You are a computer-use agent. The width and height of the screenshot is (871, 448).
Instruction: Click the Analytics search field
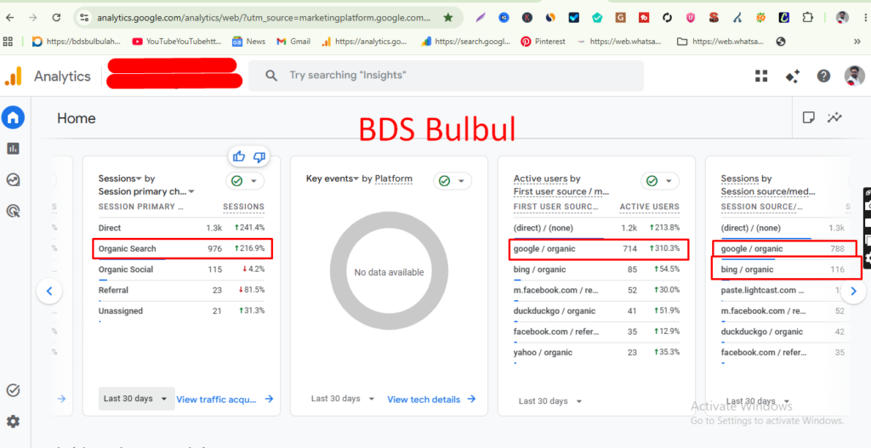click(446, 76)
